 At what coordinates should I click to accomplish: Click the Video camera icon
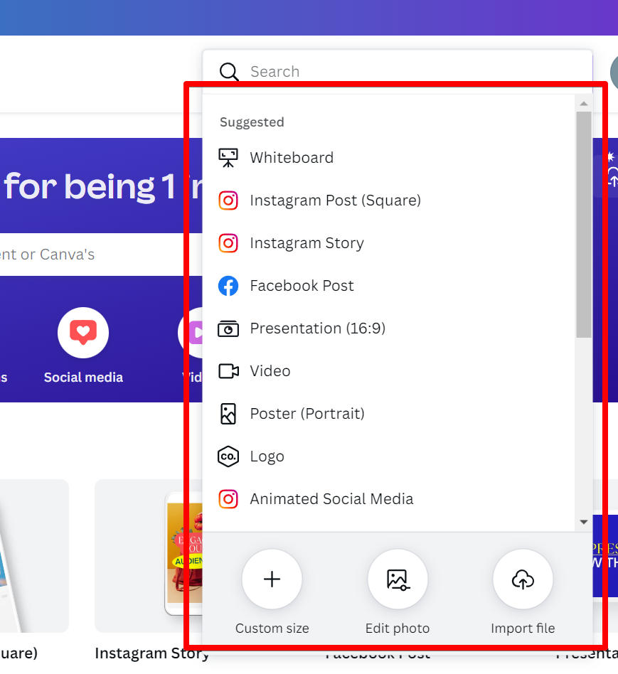click(x=228, y=371)
